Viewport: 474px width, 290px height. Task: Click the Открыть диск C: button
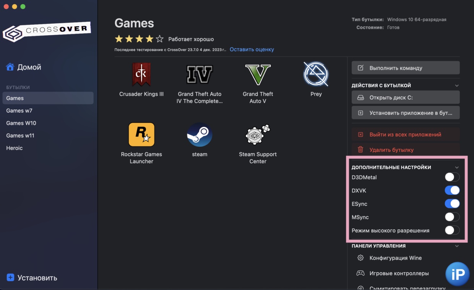406,97
